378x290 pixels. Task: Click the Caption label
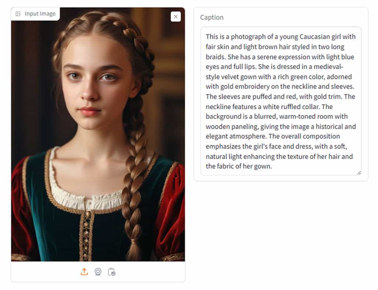tap(212, 17)
